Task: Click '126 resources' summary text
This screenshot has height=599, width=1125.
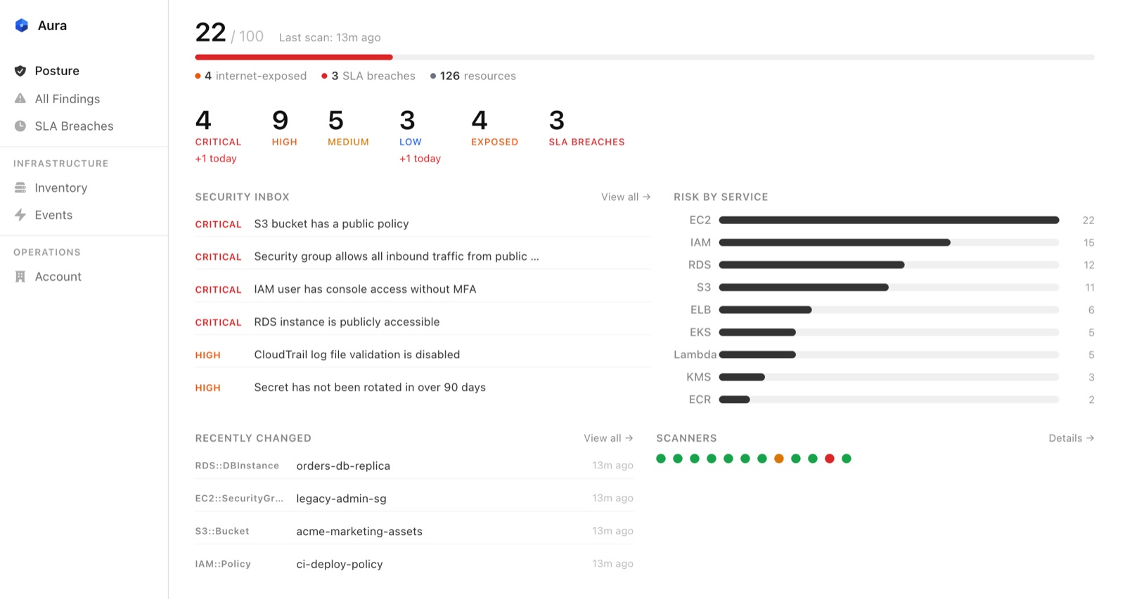Action: click(473, 76)
